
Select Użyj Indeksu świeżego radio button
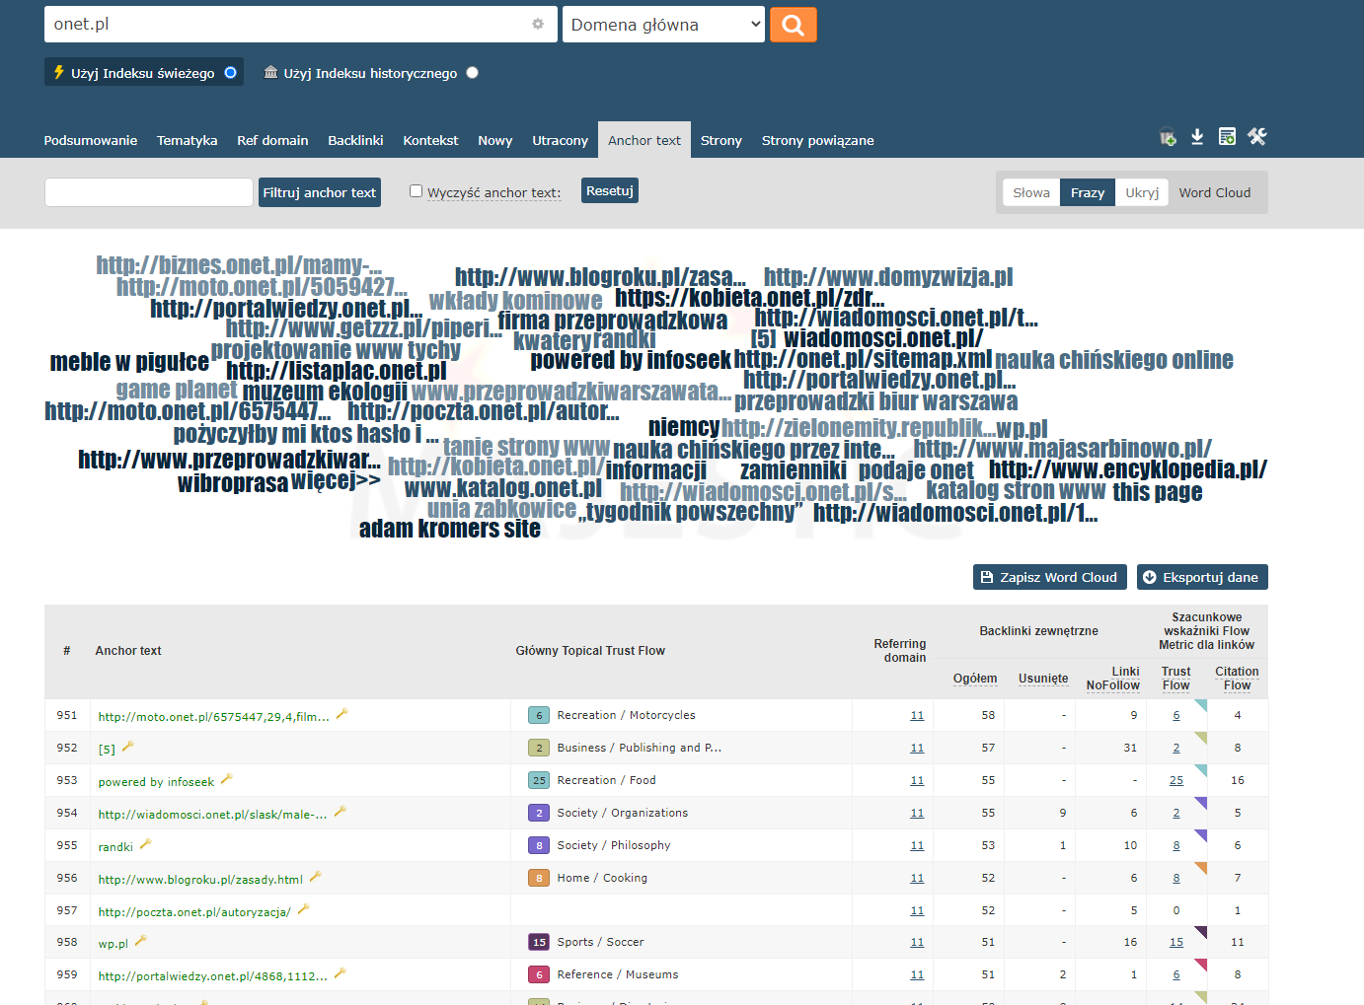click(230, 72)
